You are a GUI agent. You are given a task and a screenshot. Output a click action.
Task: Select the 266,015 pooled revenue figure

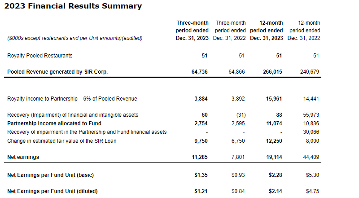pyautogui.click(x=273, y=72)
